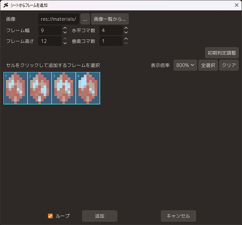The width and height of the screenshot is (242, 225).
Task: Select sprite frame cell 3
Action: click(x=64, y=88)
